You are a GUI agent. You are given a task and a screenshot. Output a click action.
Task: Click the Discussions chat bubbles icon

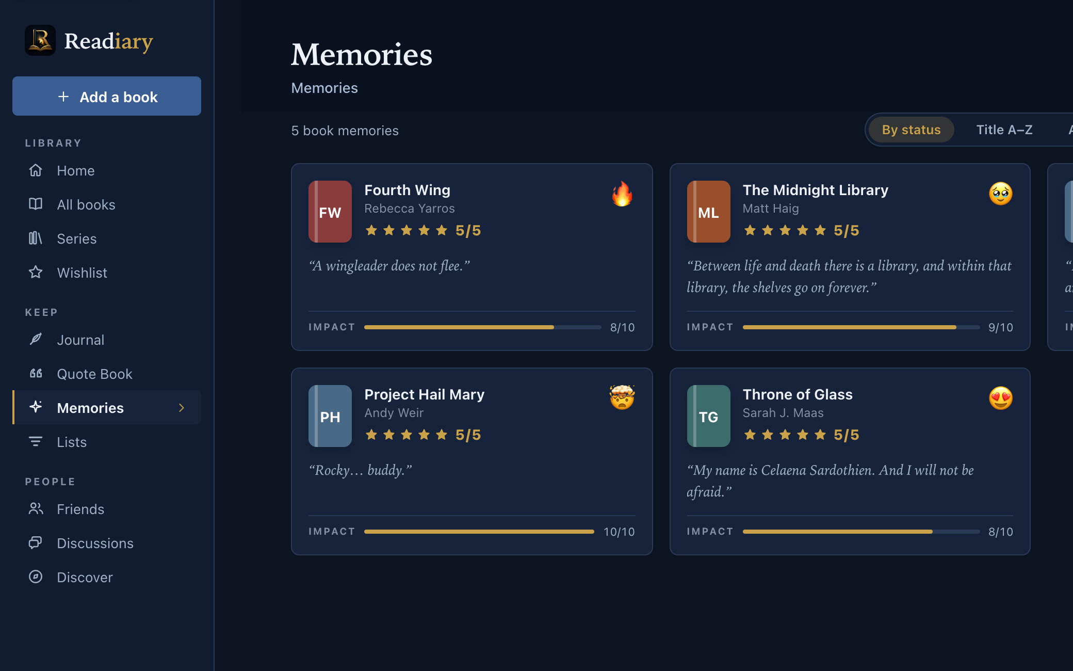click(x=36, y=543)
